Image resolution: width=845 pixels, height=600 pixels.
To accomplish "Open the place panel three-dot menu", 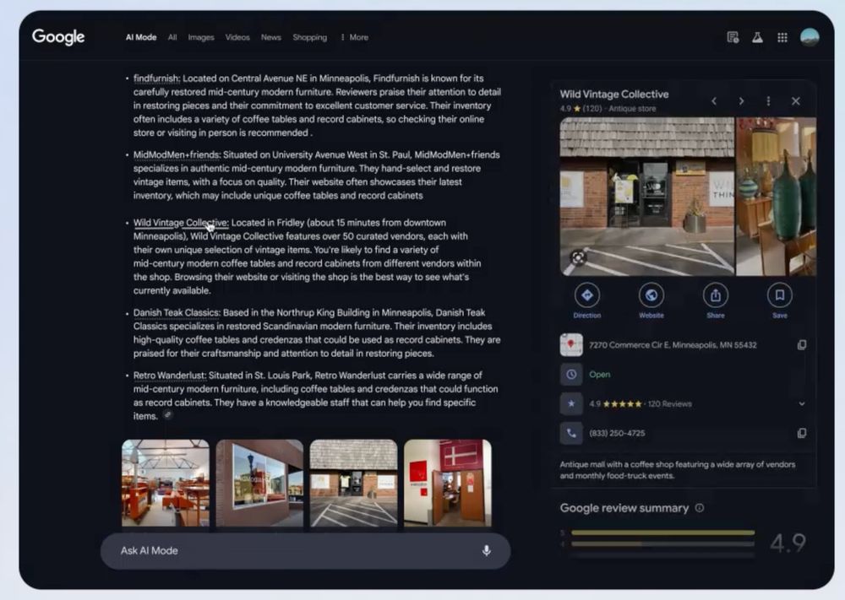I will [x=768, y=101].
